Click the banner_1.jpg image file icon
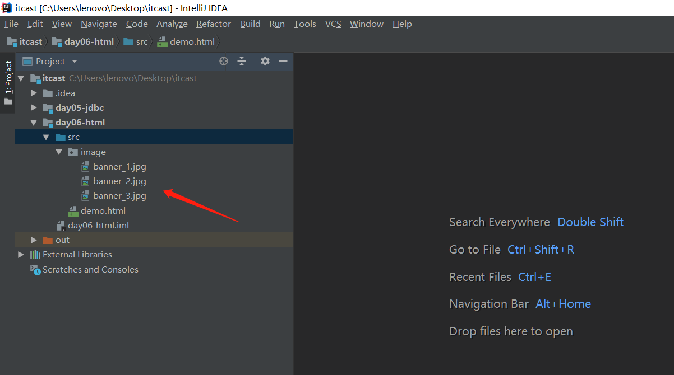The height and width of the screenshot is (375, 674). pos(85,166)
